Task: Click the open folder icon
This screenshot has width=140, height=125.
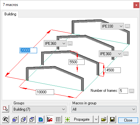Action: 104,119
